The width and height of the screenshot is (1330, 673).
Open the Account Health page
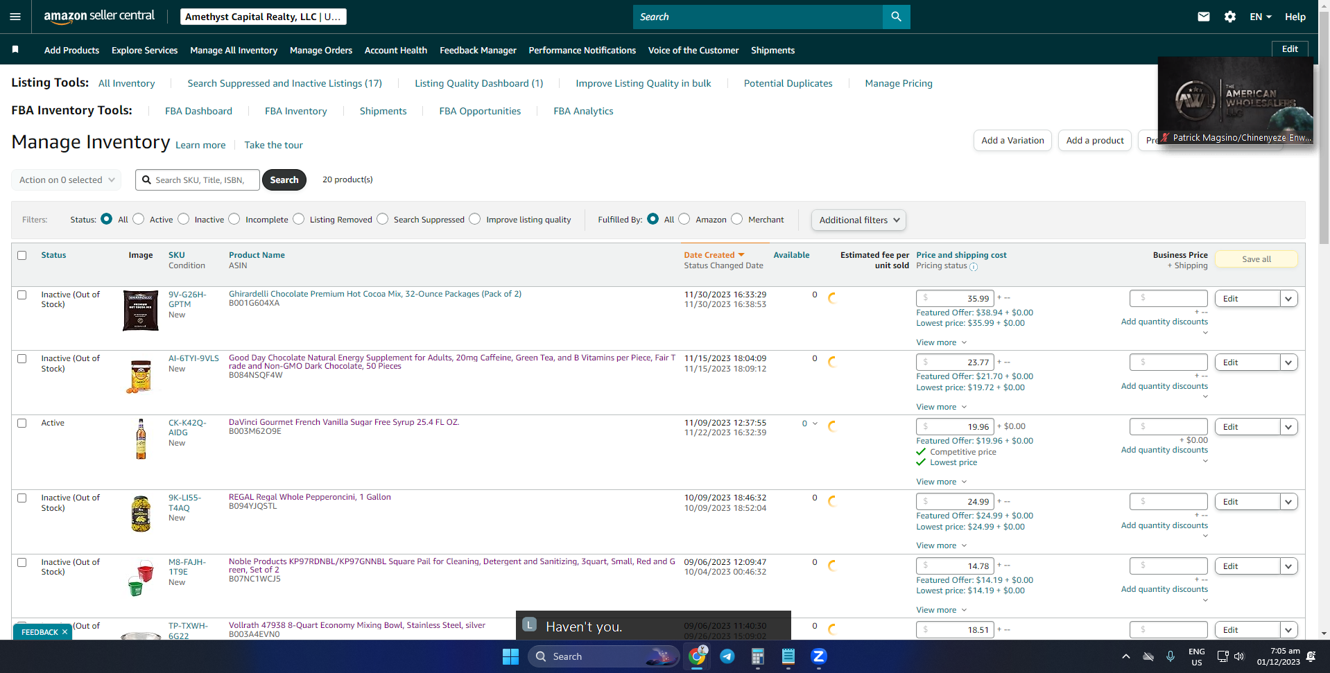396,50
